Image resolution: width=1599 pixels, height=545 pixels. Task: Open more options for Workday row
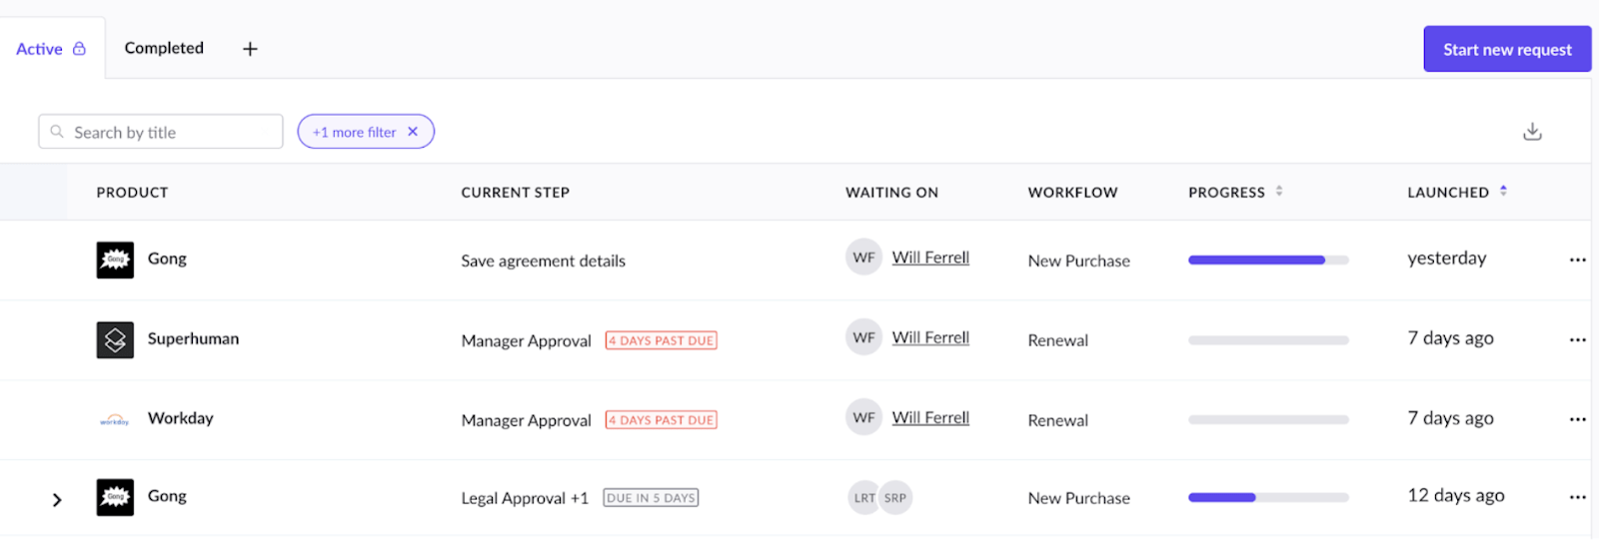pyautogui.click(x=1577, y=419)
